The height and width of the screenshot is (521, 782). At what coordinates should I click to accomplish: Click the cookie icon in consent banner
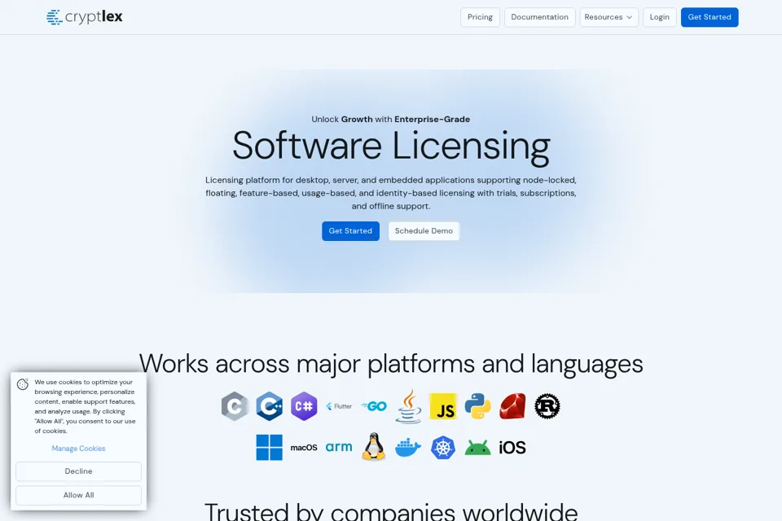[x=23, y=384]
